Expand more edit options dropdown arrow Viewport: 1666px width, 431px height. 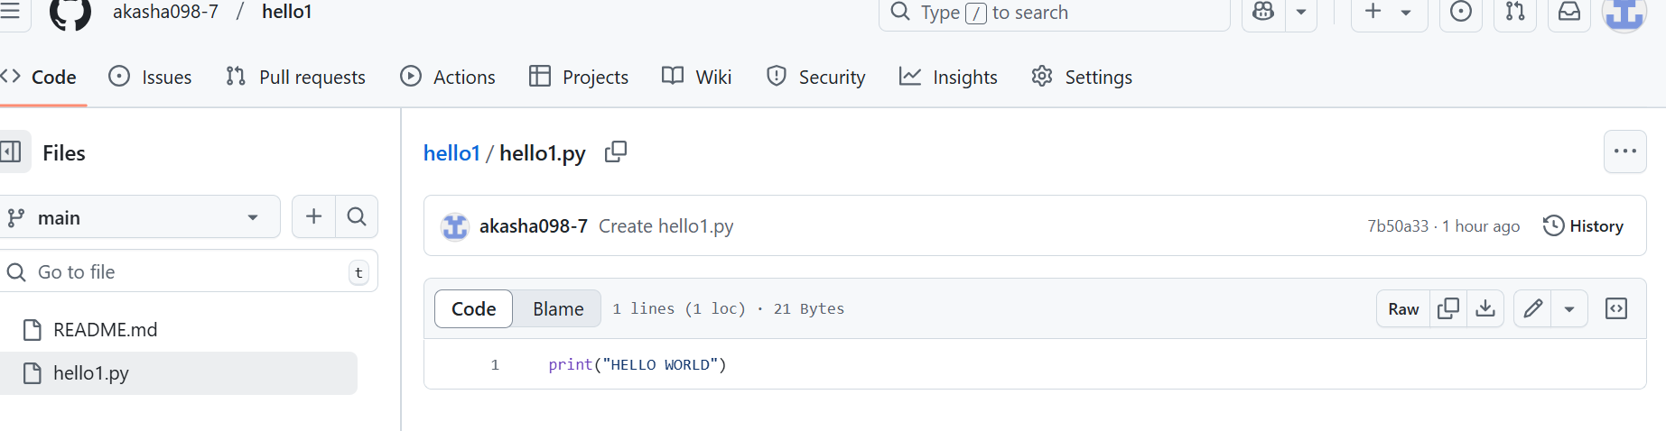point(1569,308)
